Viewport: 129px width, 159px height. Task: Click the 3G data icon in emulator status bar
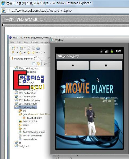pos(102,51)
